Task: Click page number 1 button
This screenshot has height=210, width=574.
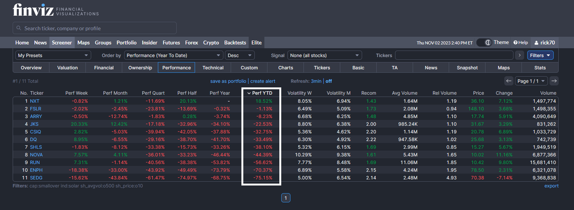Action: [286, 197]
